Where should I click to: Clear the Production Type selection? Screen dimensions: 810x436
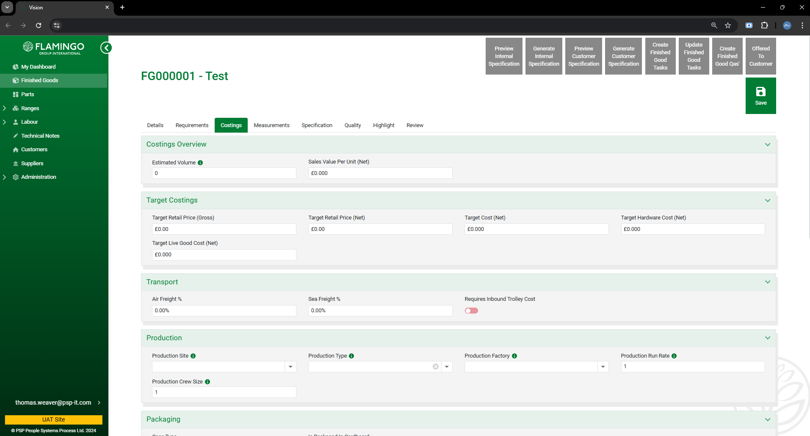point(436,367)
